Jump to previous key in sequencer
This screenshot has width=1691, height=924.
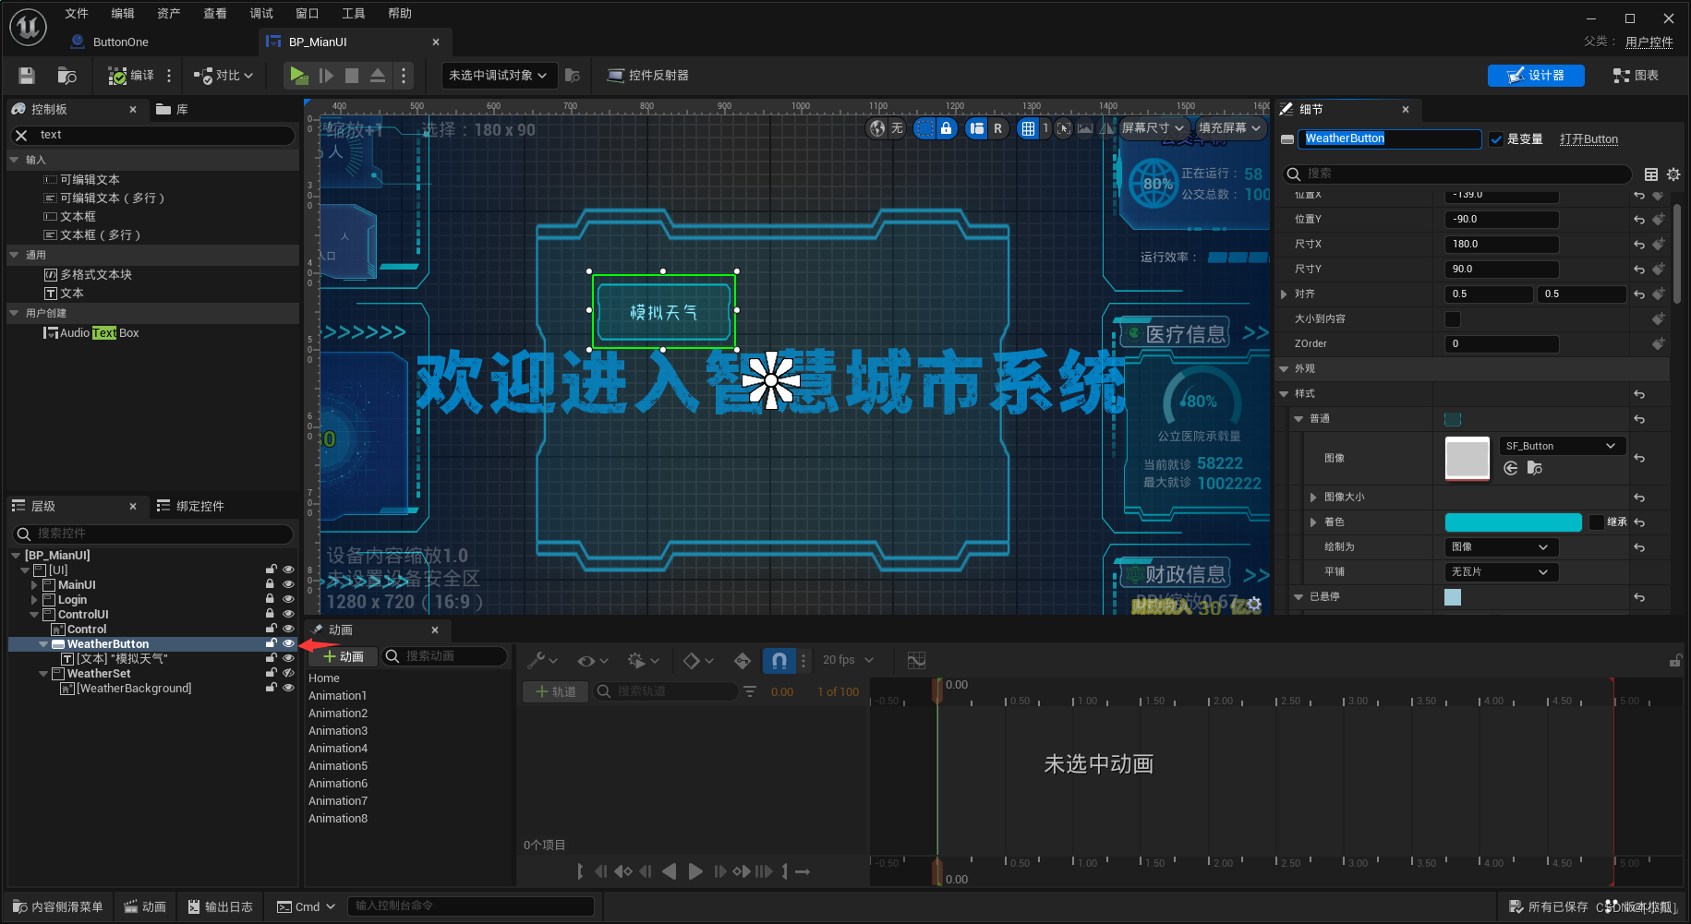click(623, 871)
